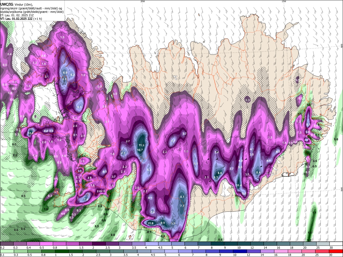Pick snow legend swatch between 0.2 and 0.3

point(7,244)
